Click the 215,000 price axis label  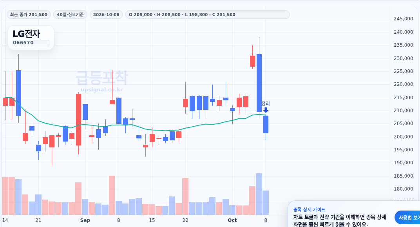point(404,97)
